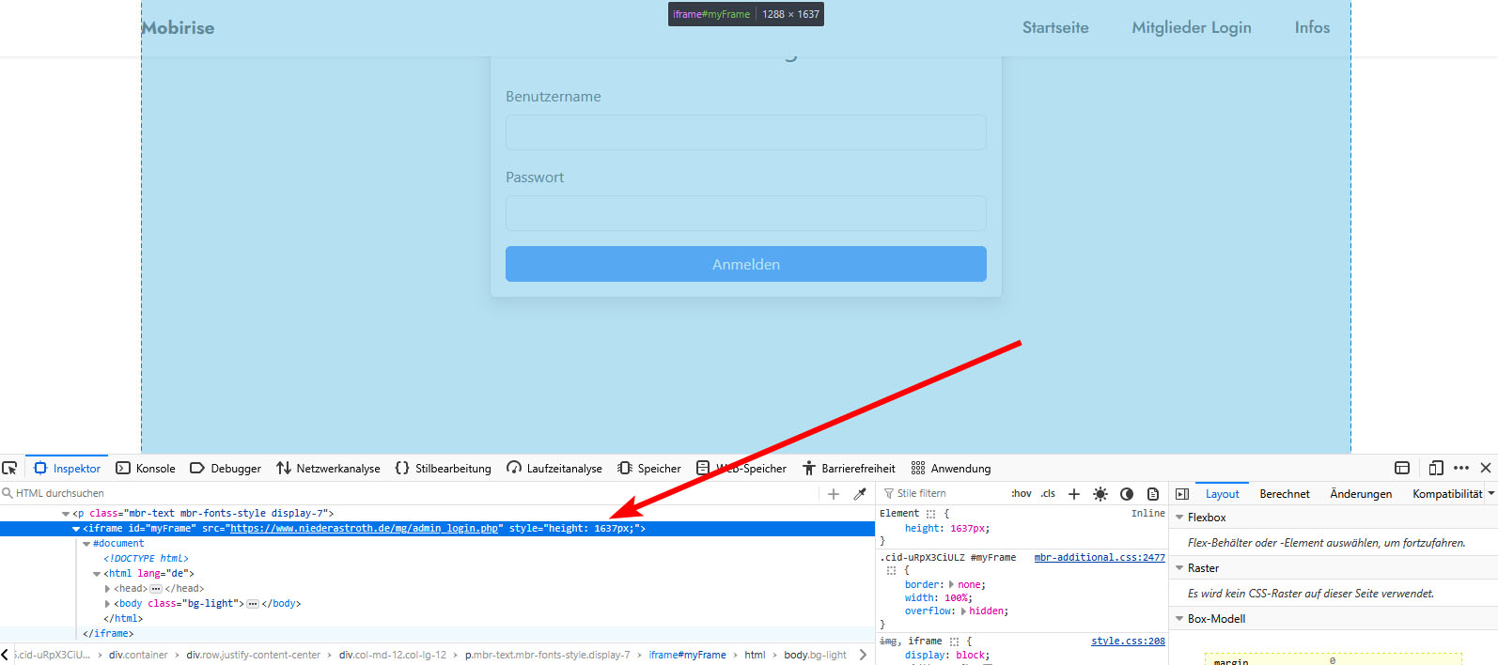Viewport: 1498px width, 665px height.
Task: Create a new node with plus icon
Action: pos(834,493)
